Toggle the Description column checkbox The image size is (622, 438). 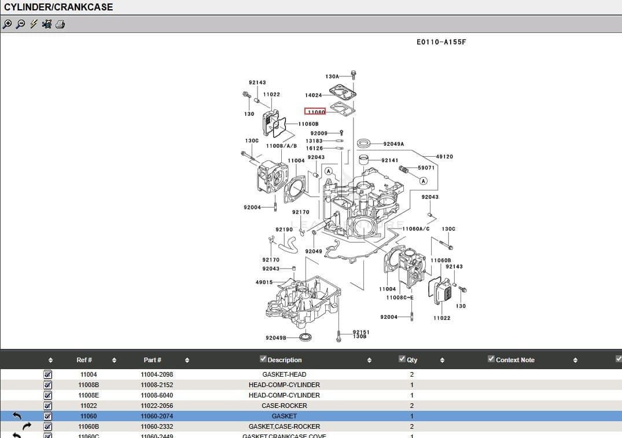pos(263,358)
